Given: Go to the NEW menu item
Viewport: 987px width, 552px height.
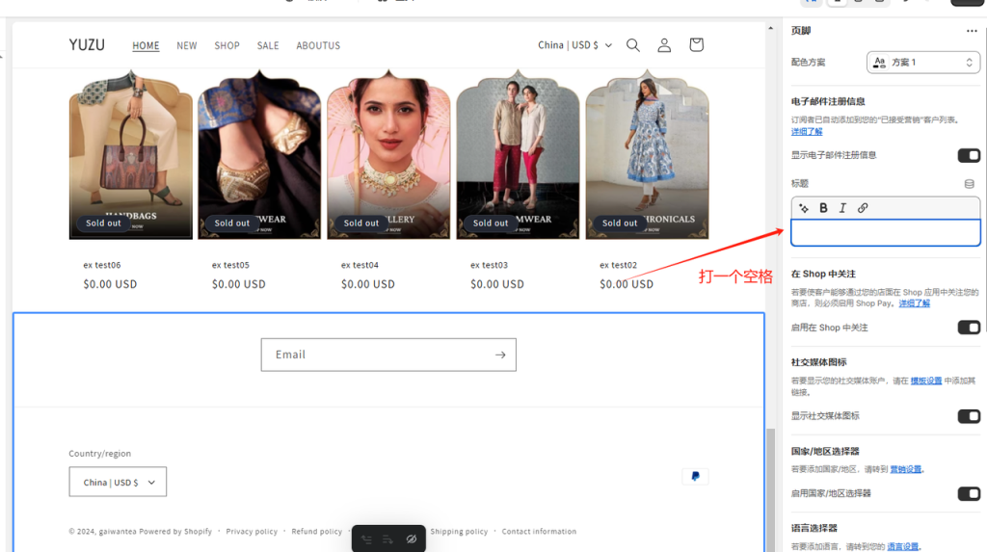Looking at the screenshot, I should pos(187,46).
